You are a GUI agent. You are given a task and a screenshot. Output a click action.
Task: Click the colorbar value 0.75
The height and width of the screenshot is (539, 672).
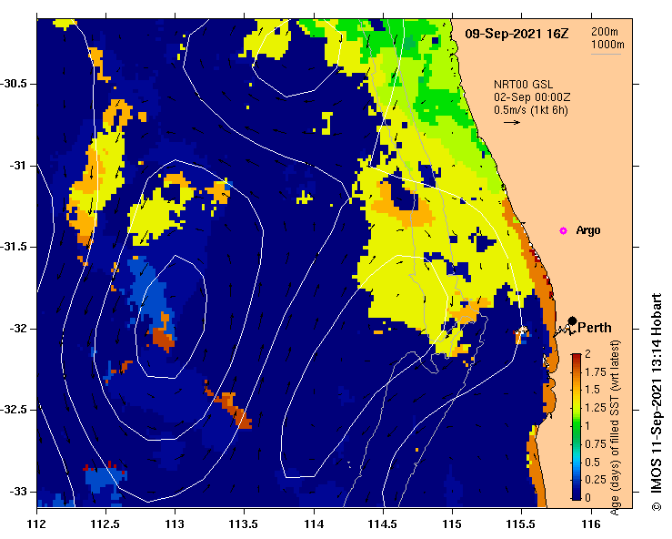click(x=596, y=444)
